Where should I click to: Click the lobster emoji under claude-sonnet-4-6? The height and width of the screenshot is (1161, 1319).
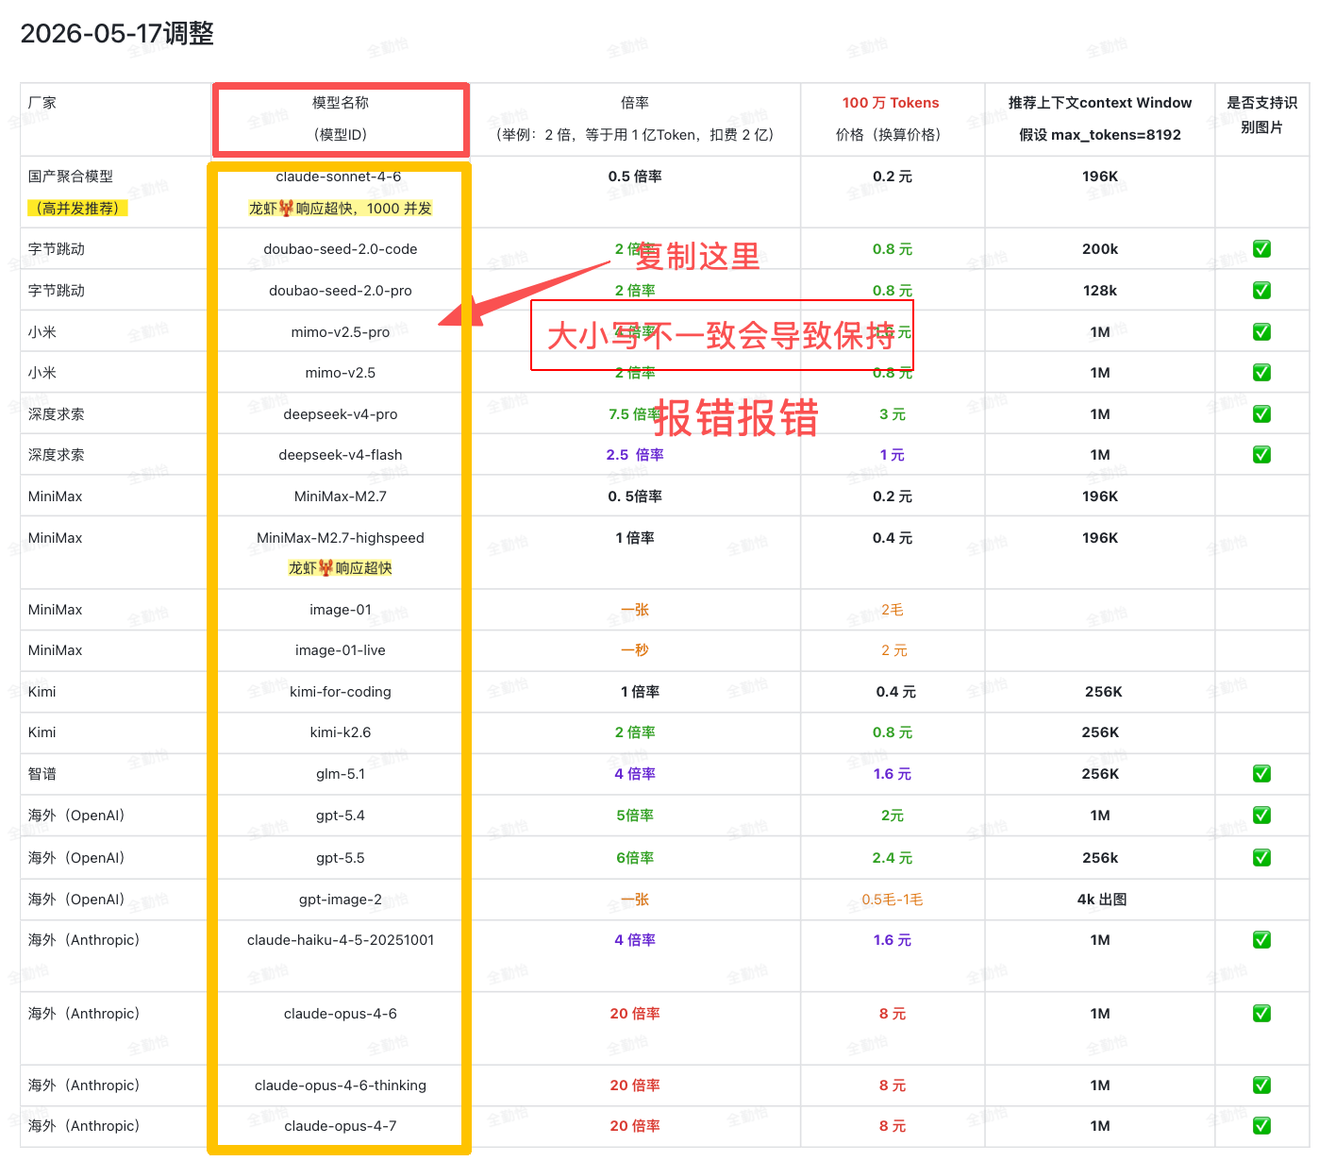click(286, 208)
